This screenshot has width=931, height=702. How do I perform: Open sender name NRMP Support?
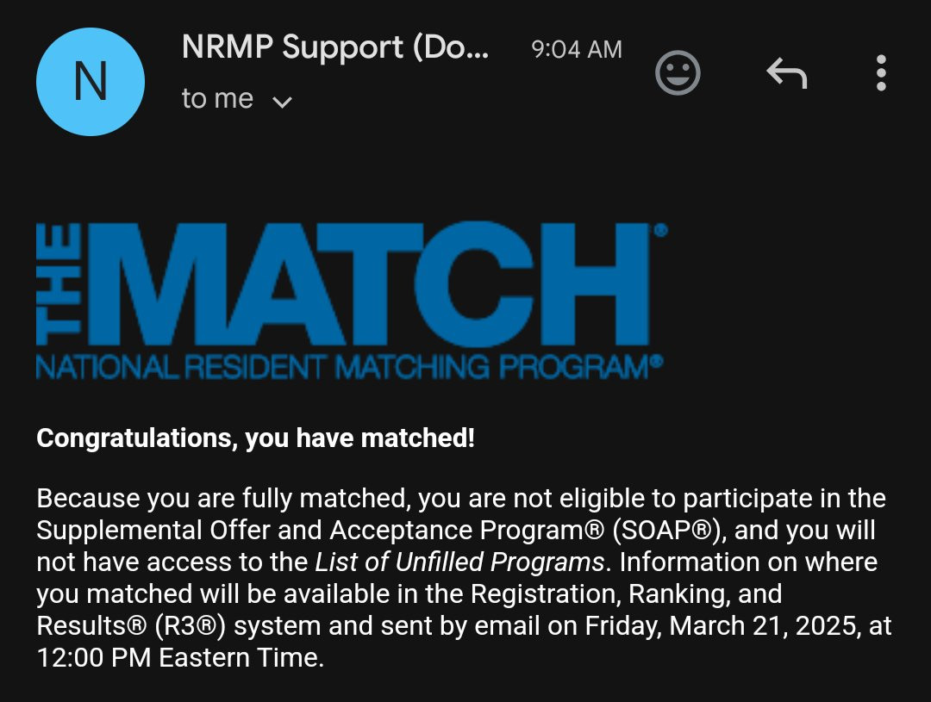pos(335,47)
